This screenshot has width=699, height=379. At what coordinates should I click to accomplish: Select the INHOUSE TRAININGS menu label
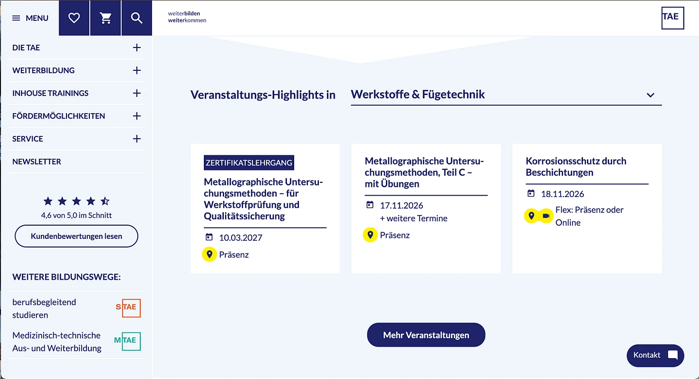pos(50,93)
